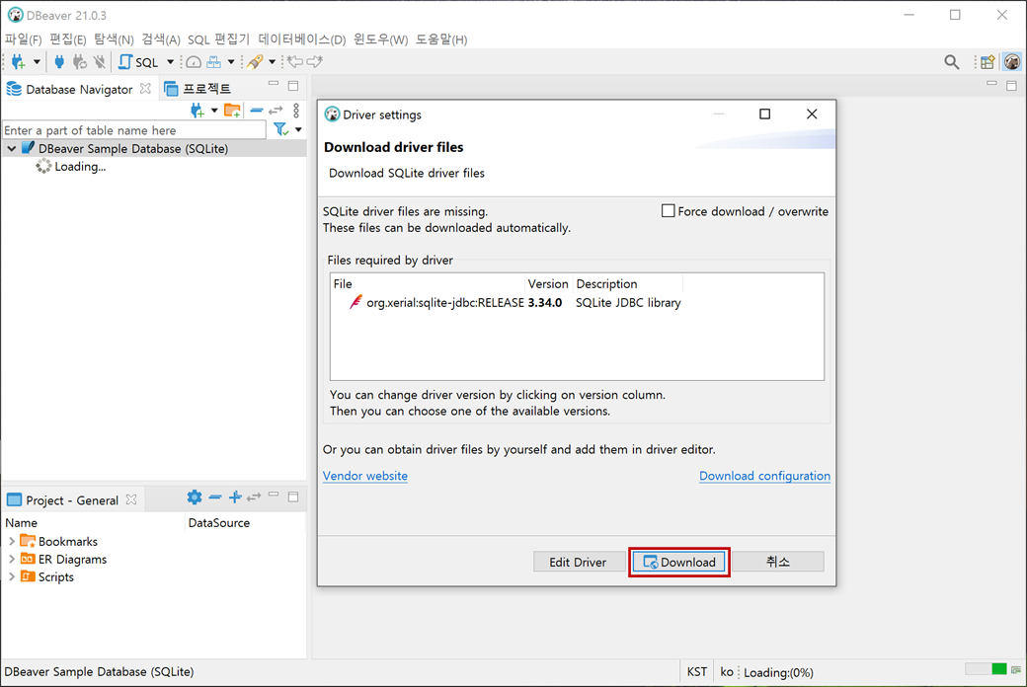The height and width of the screenshot is (687, 1027).
Task: Click the plus expand icon in the Project panel
Action: coord(235,497)
